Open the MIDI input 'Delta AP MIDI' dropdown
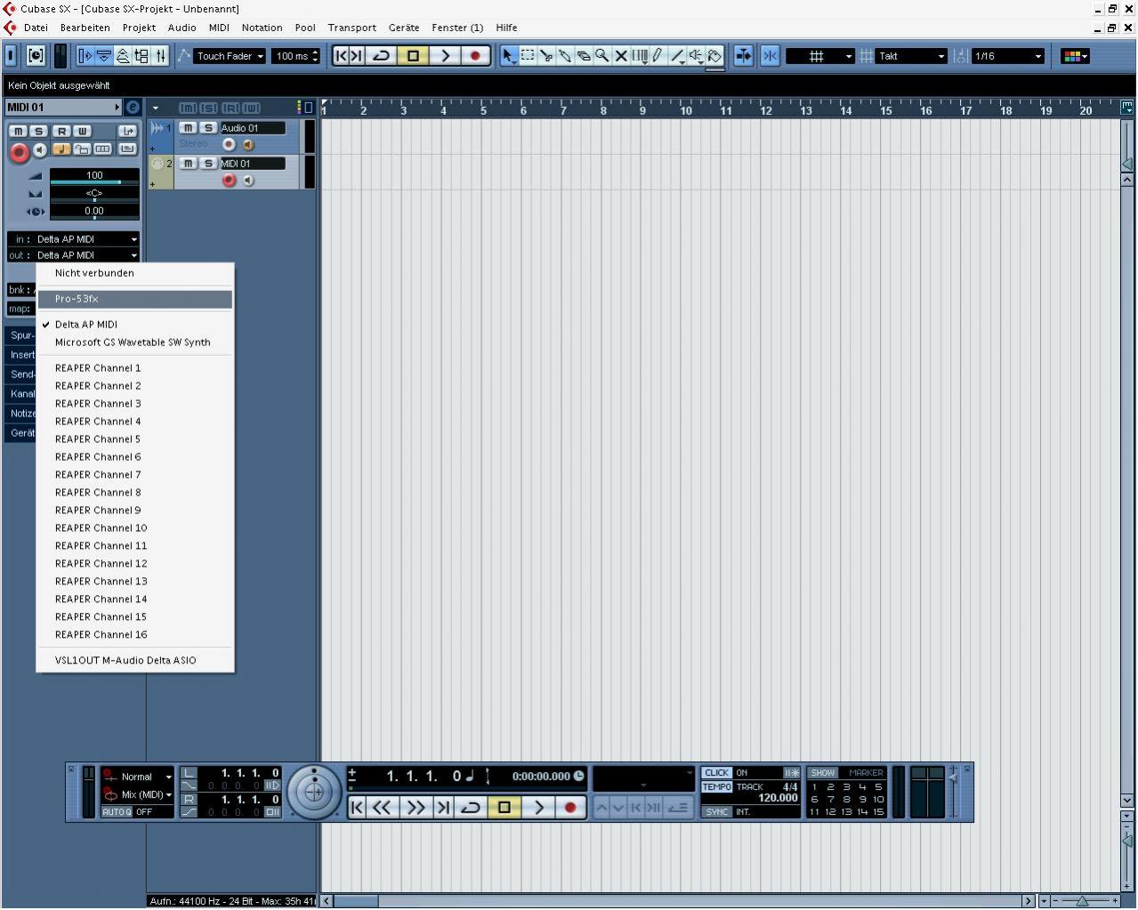 (x=74, y=239)
